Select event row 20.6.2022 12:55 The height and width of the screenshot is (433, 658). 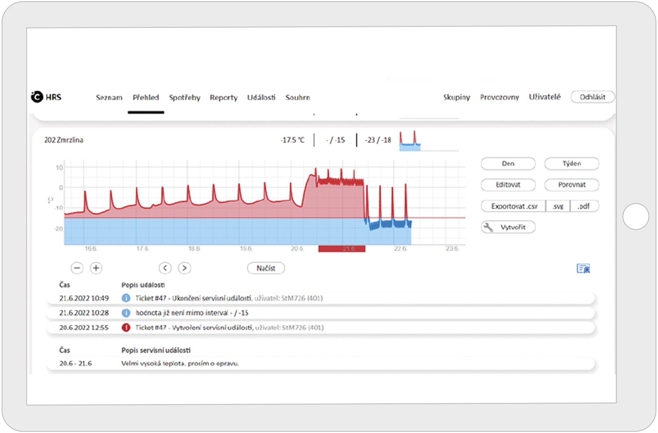click(x=321, y=327)
